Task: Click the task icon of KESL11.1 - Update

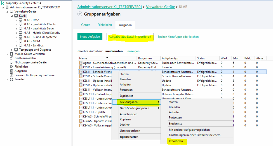Action: [x=81, y=112]
